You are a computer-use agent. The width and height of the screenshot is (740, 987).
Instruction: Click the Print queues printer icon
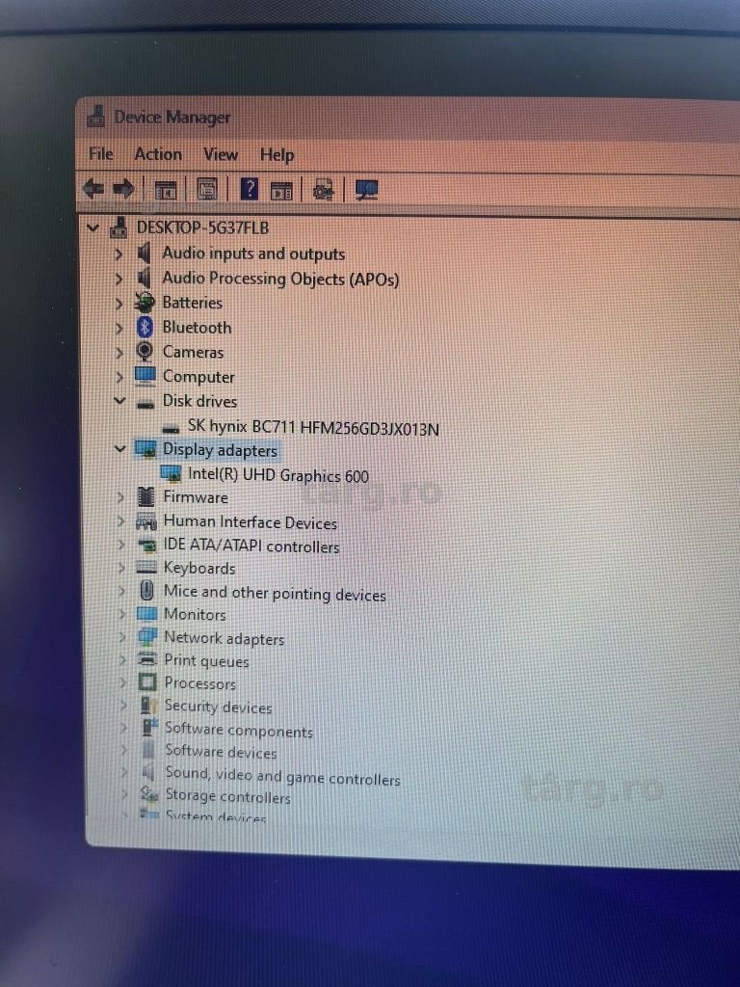point(147,659)
